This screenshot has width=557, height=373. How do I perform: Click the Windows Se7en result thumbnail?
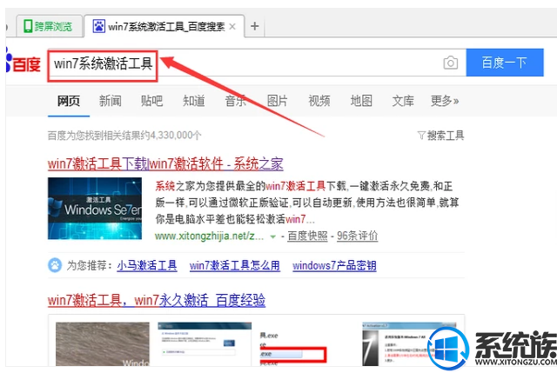coord(95,209)
